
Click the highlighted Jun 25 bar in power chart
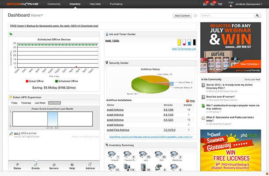coord(52,119)
